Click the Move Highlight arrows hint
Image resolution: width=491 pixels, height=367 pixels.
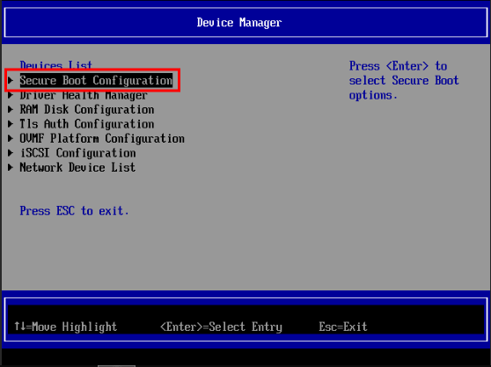coord(66,327)
